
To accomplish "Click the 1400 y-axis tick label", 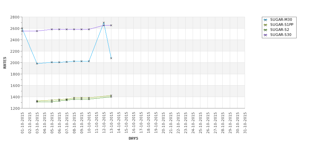I will pyautogui.click(x=15, y=97).
